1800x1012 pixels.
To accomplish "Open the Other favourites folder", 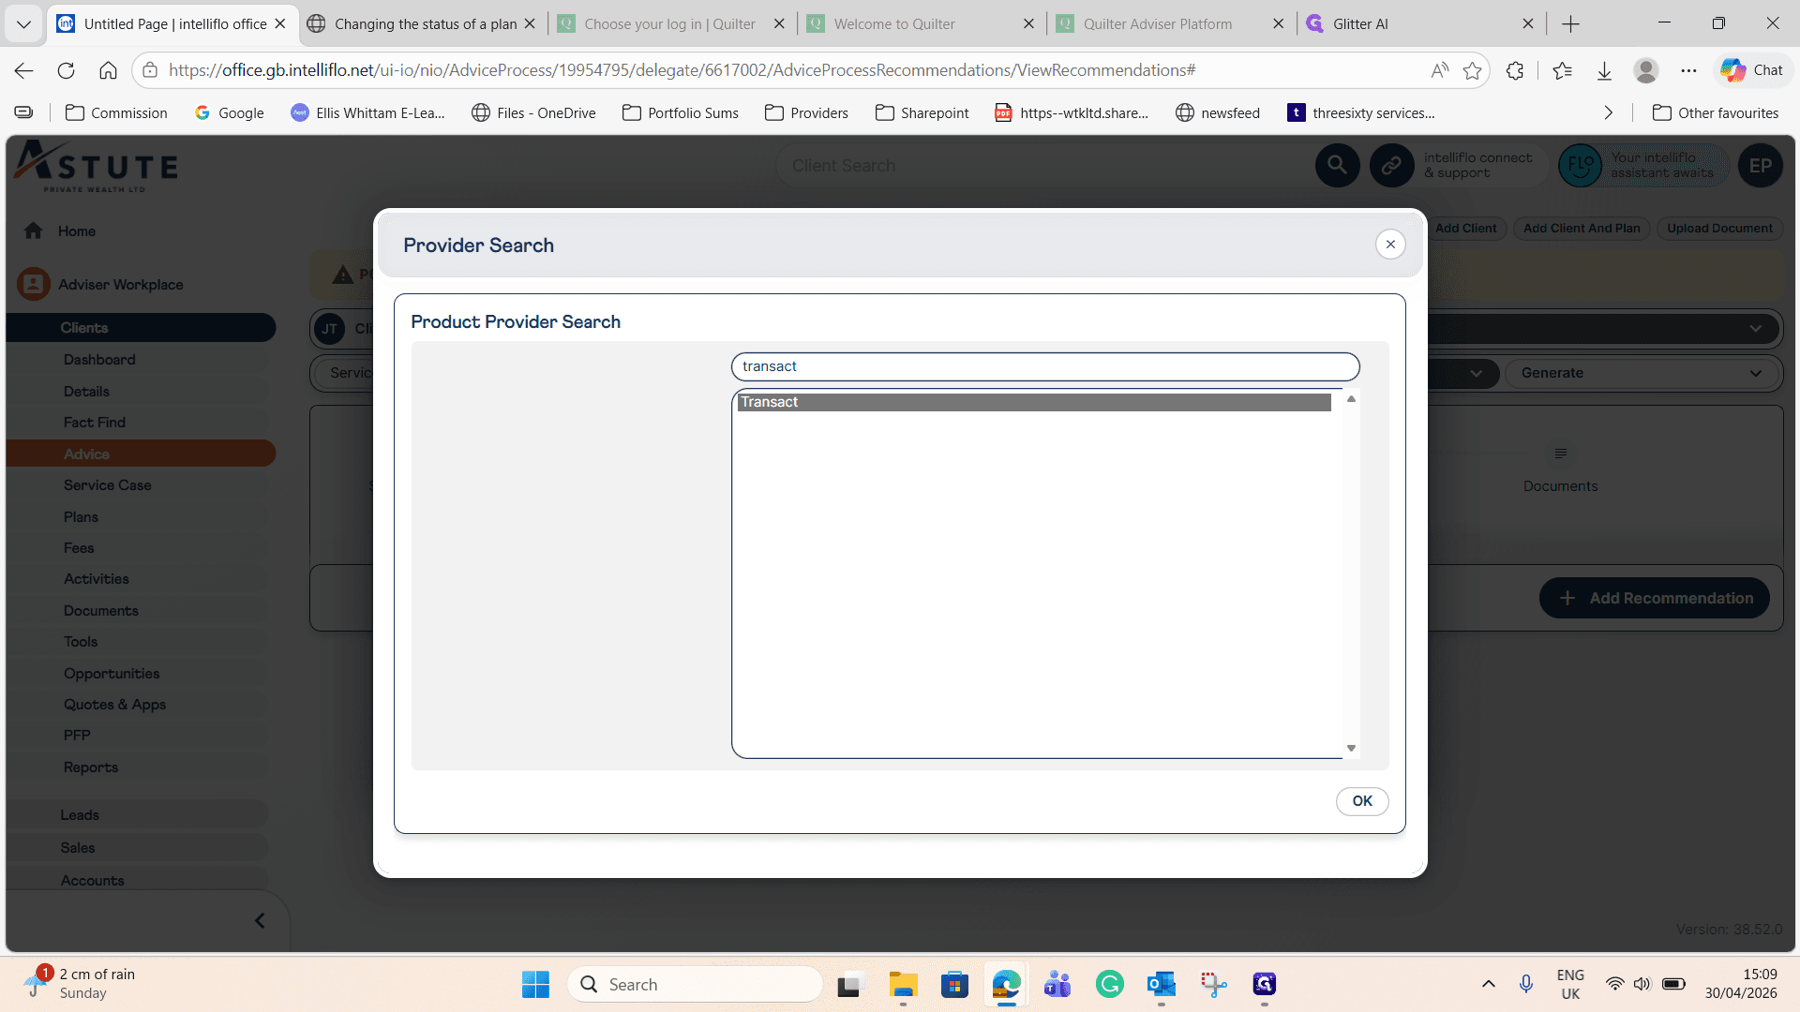I will point(1716,112).
